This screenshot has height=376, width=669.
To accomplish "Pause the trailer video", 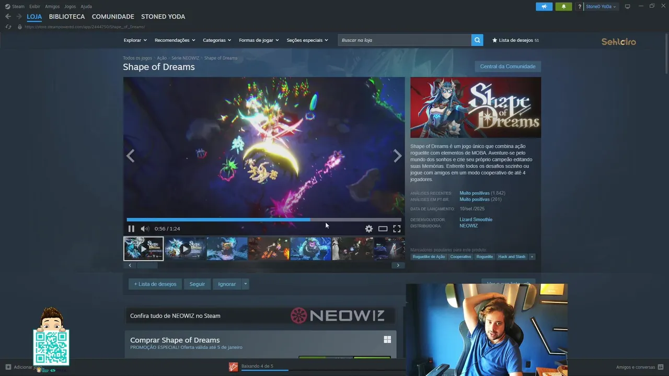I will 131,229.
